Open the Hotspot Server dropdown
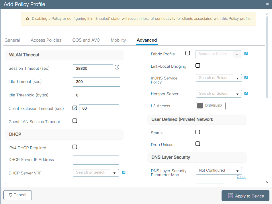Image resolution: width=272 pixels, height=204 pixels. [219, 94]
